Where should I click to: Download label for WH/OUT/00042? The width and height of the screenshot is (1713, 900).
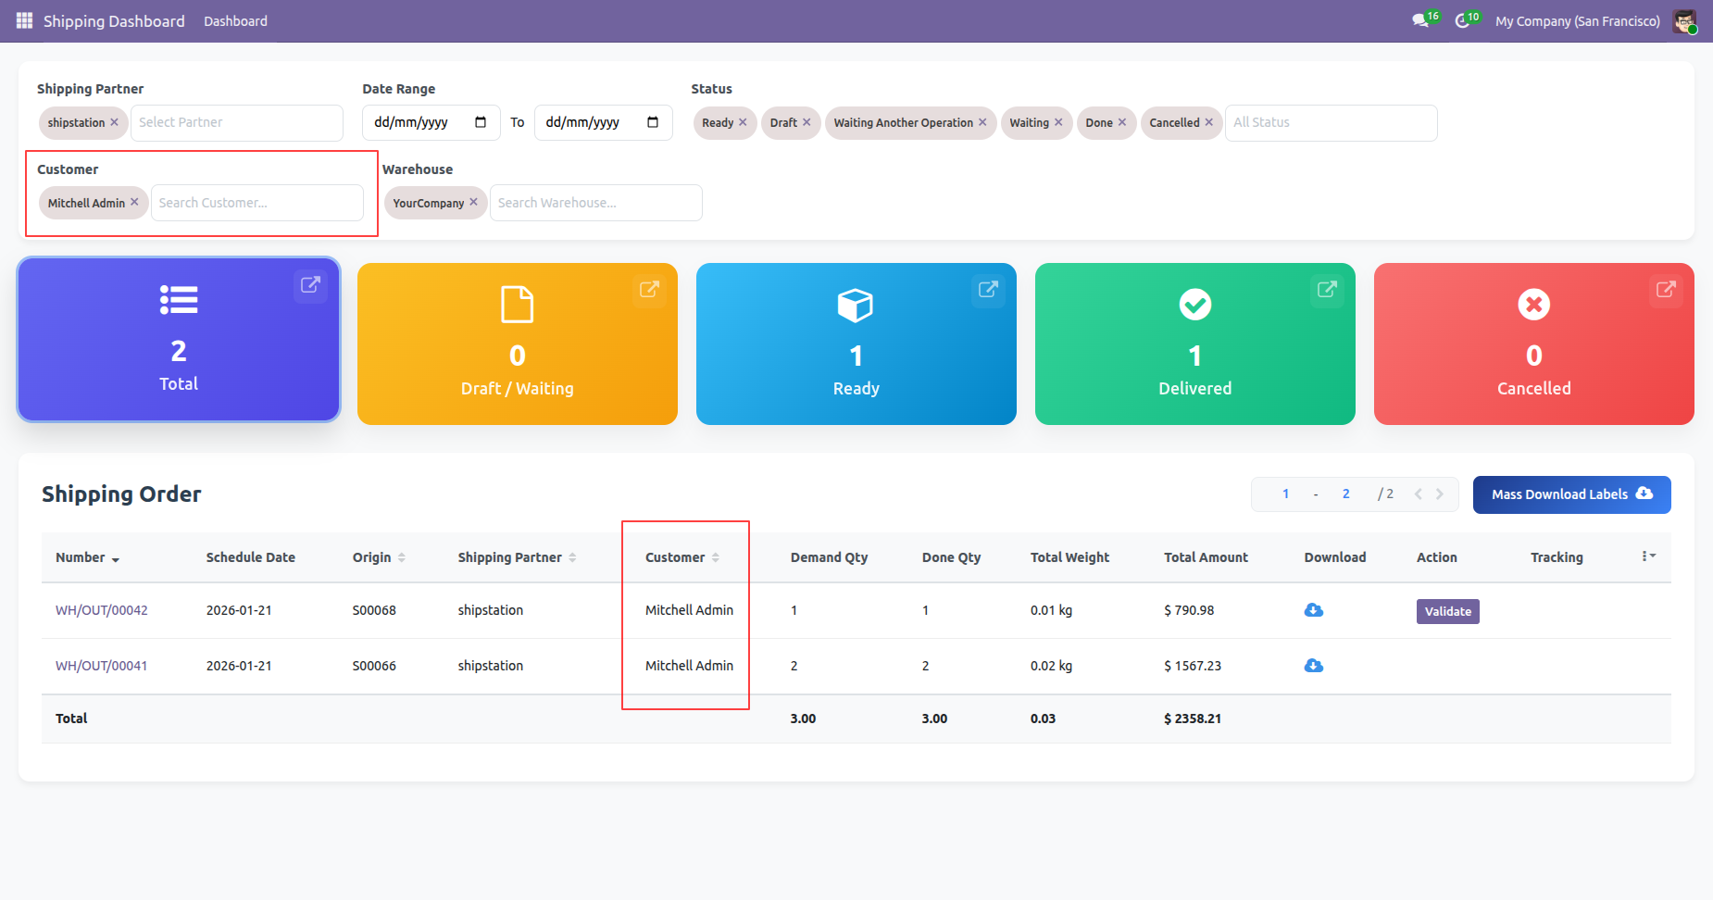pyautogui.click(x=1313, y=610)
